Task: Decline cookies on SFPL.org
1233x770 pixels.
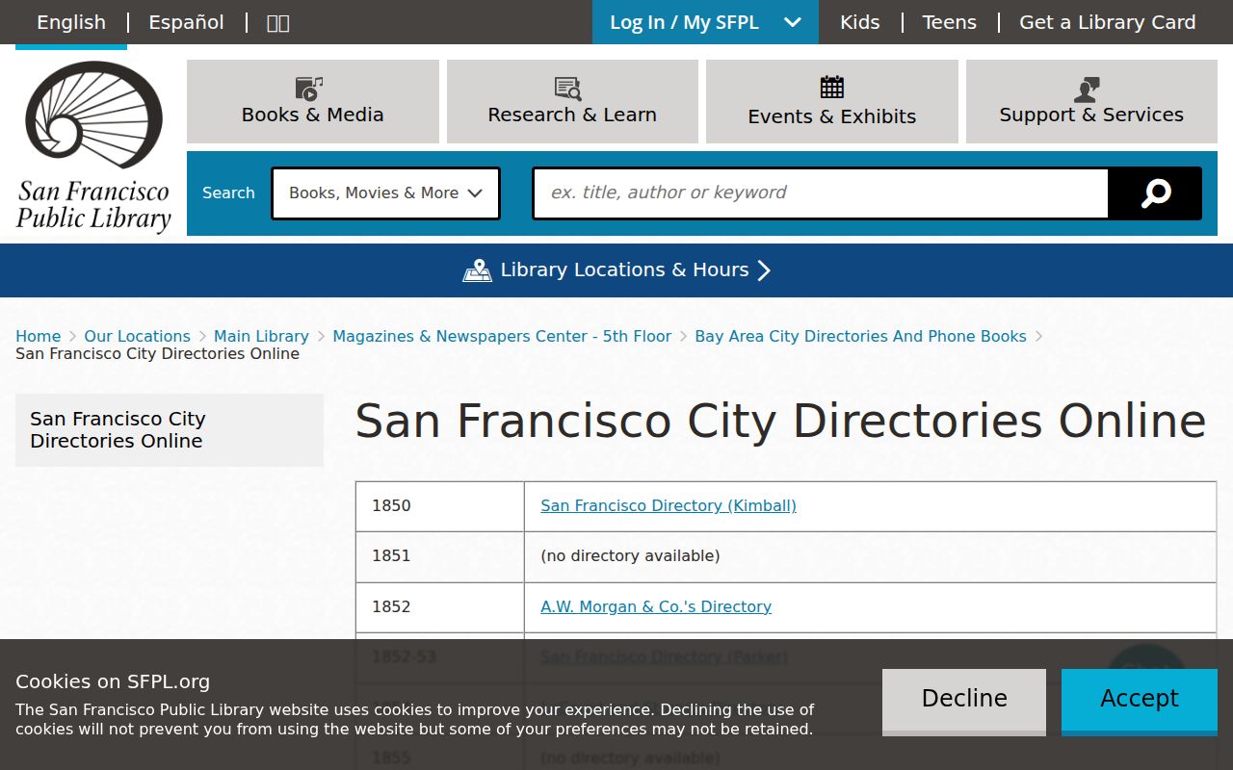Action: click(964, 701)
